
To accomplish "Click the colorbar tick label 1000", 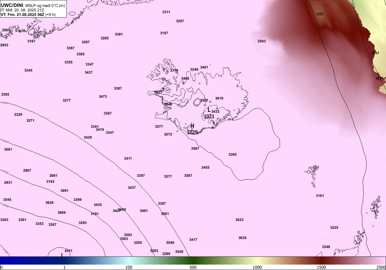I will tap(257, 267).
